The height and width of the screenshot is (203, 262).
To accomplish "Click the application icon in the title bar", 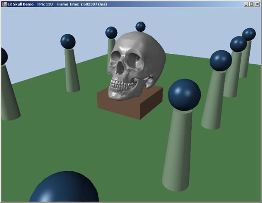I will pyautogui.click(x=4, y=4).
